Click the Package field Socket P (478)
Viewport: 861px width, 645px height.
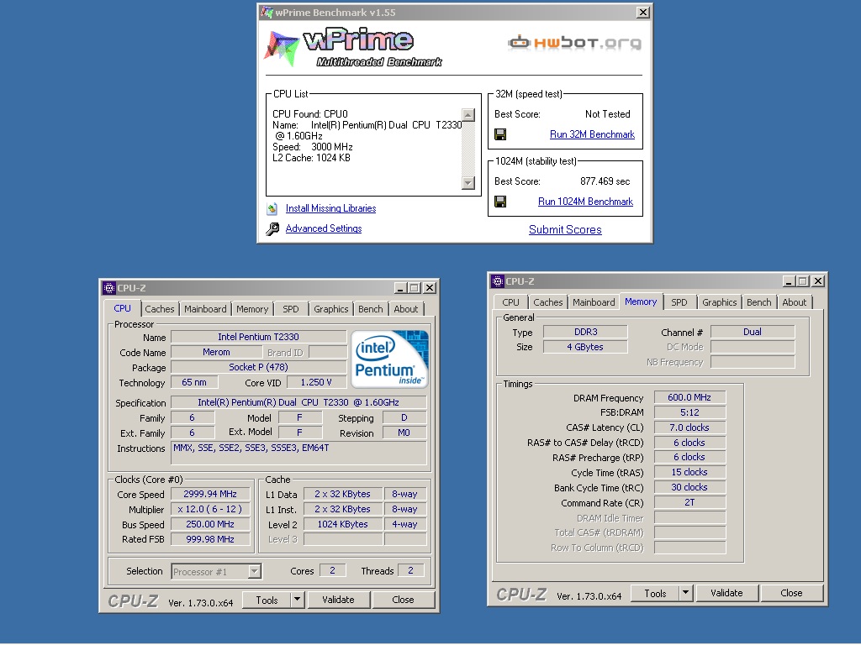[259, 367]
